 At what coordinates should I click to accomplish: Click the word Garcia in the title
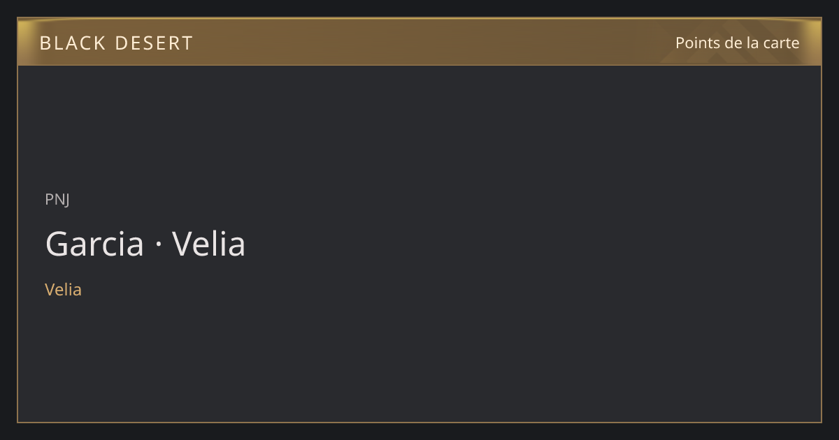94,244
